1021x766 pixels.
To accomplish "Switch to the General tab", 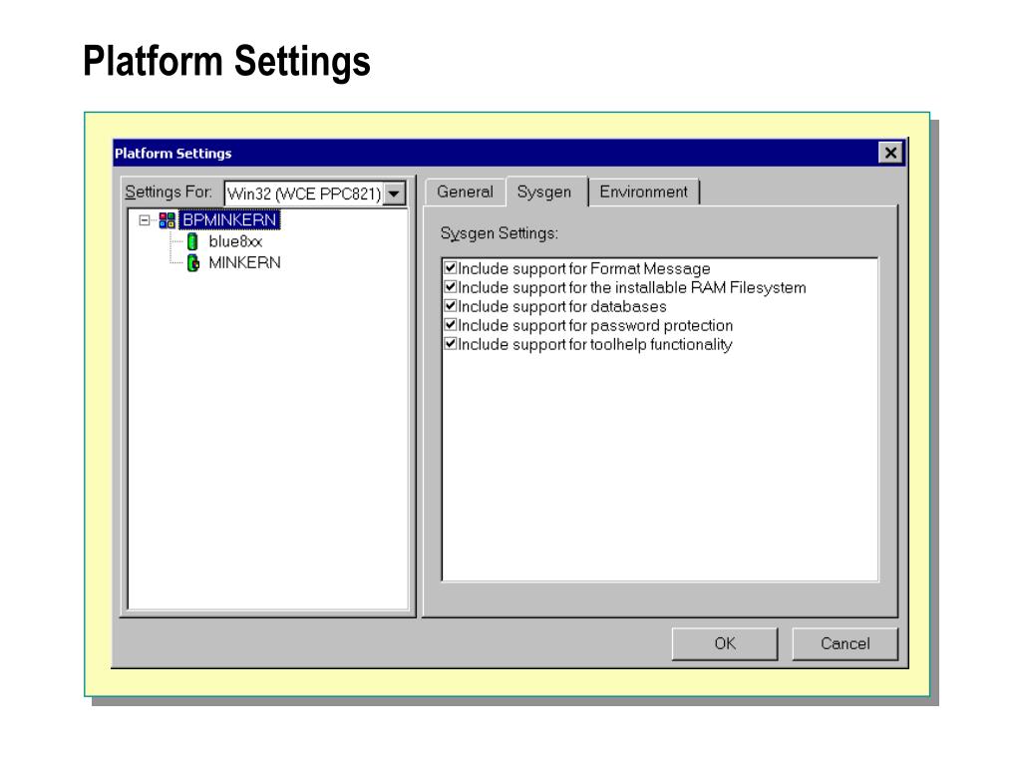I will tap(465, 192).
